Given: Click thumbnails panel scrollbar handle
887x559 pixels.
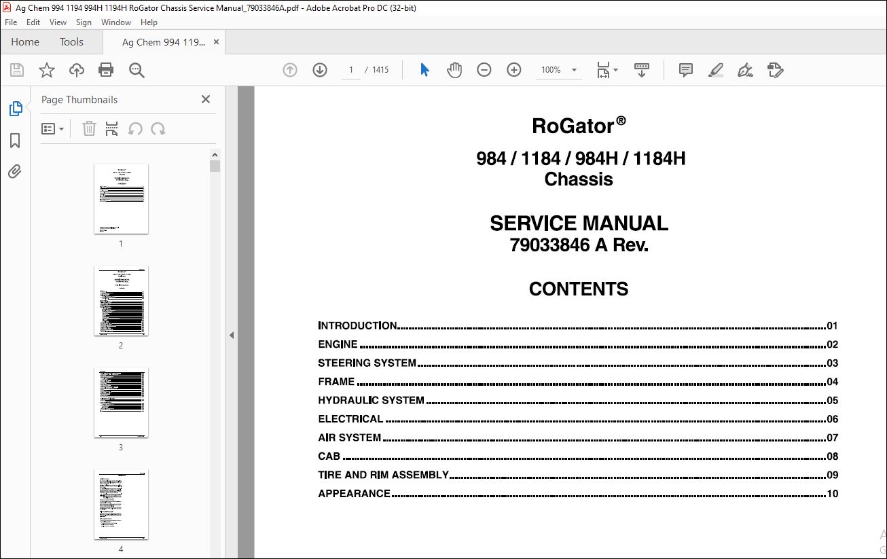Looking at the screenshot, I should (215, 166).
